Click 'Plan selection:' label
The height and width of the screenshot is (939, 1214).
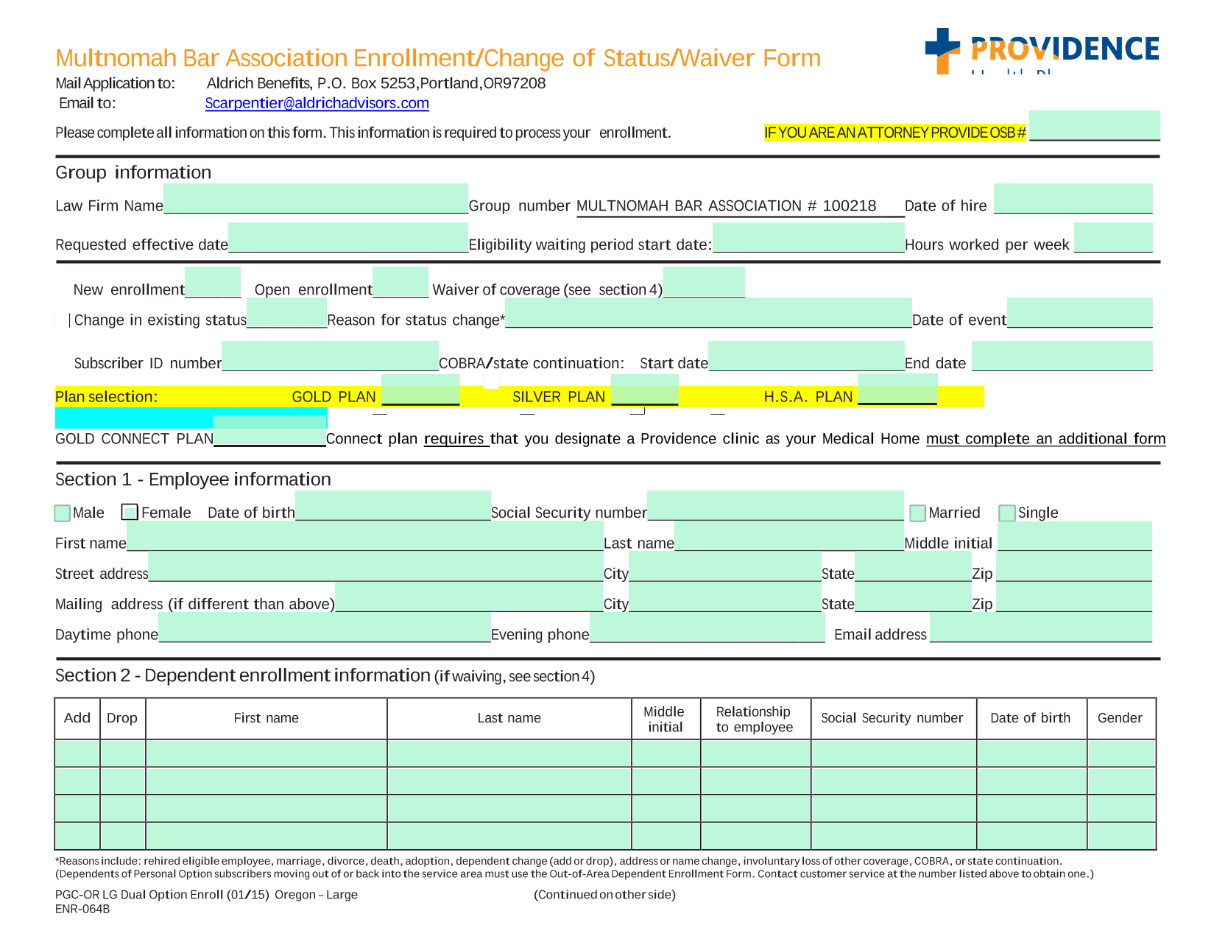[x=106, y=397]
